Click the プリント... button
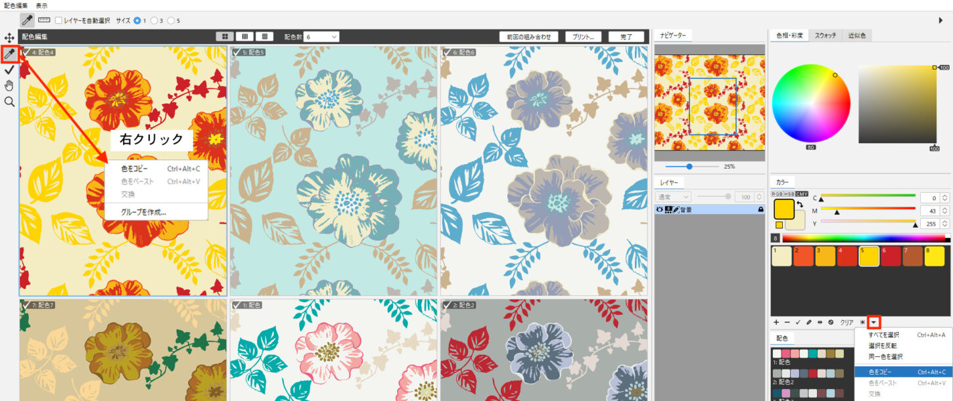 click(x=584, y=37)
